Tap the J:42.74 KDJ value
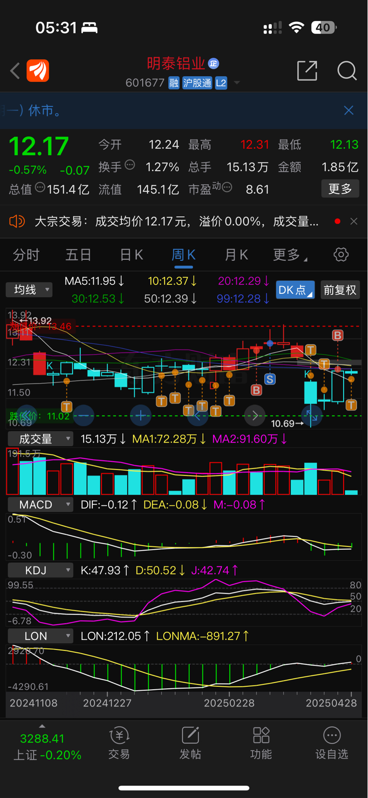368x798 pixels. [x=214, y=570]
